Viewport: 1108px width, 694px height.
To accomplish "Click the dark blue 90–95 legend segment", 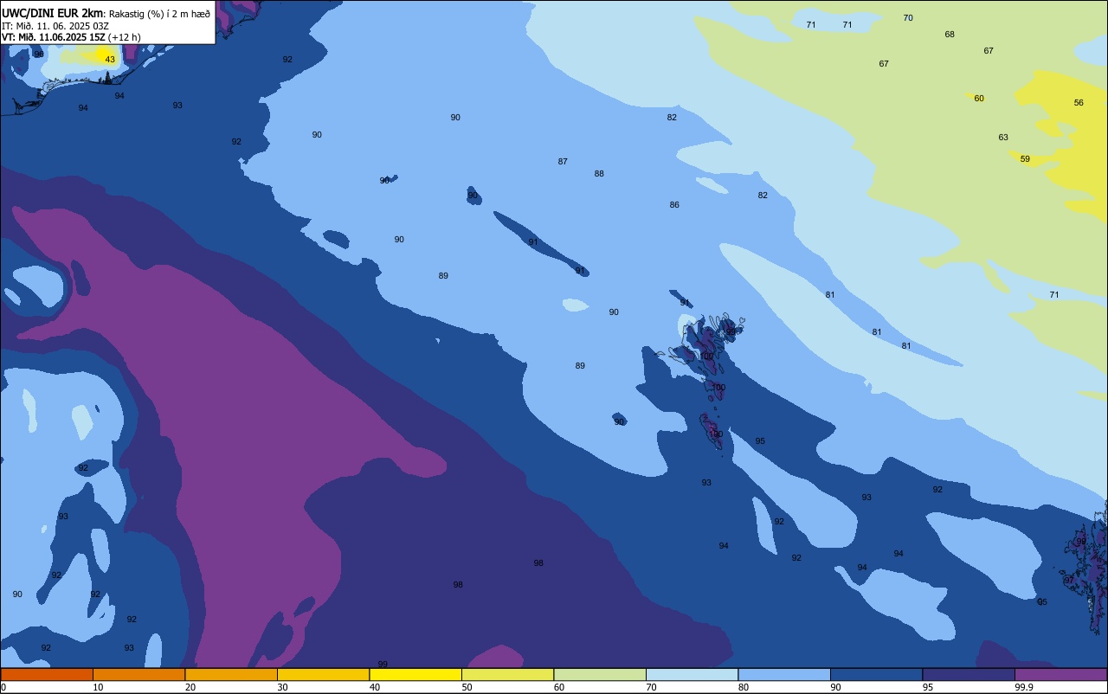I will [x=876, y=674].
